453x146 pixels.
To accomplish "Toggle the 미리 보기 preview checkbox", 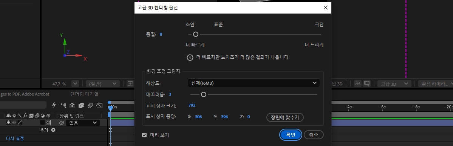I will (x=144, y=135).
